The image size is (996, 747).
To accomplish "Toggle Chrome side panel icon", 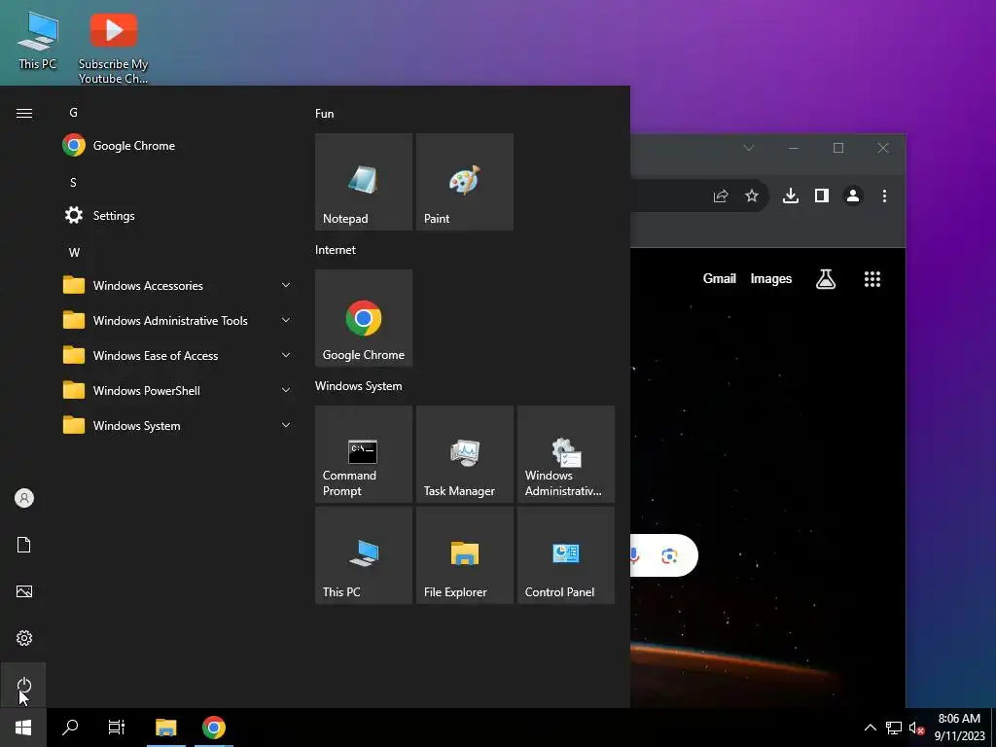I will click(821, 196).
